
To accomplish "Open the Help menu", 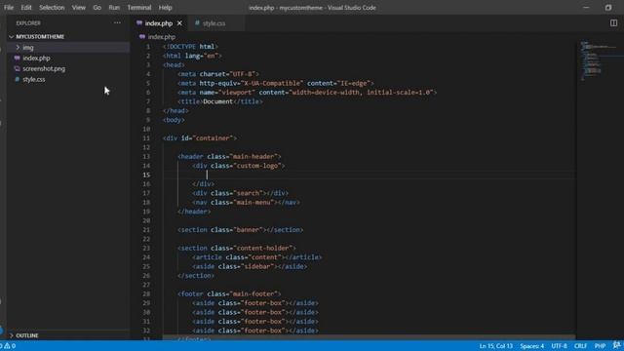I will (165, 8).
